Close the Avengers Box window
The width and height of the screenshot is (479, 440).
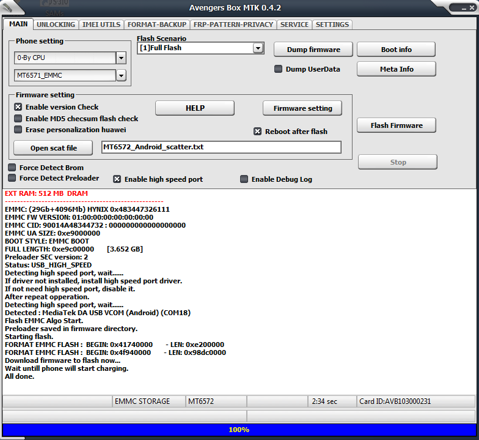coord(472,9)
